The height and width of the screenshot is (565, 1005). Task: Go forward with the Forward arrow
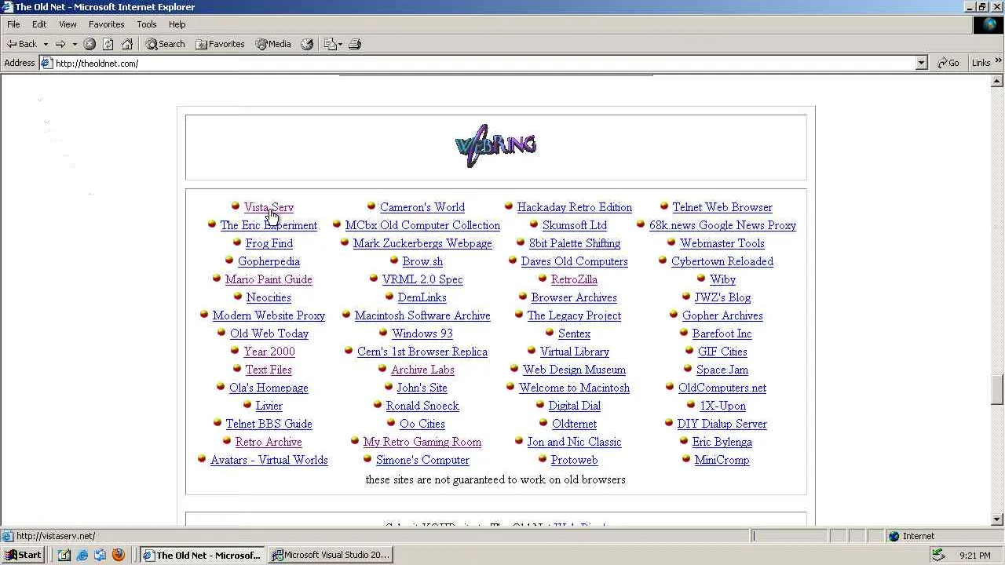60,44
